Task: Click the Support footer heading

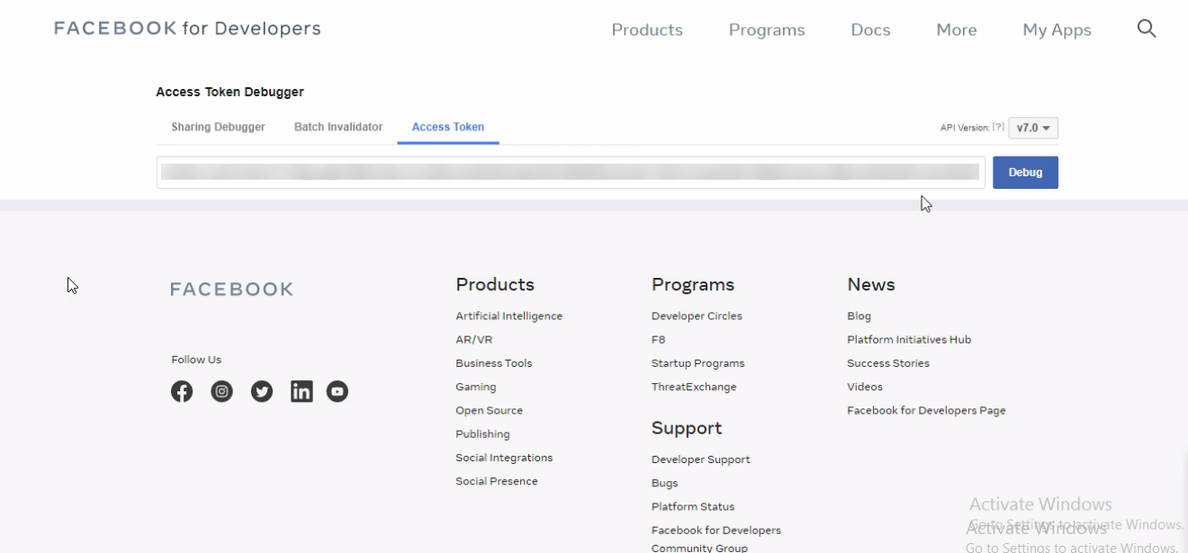Action: pyautogui.click(x=687, y=428)
